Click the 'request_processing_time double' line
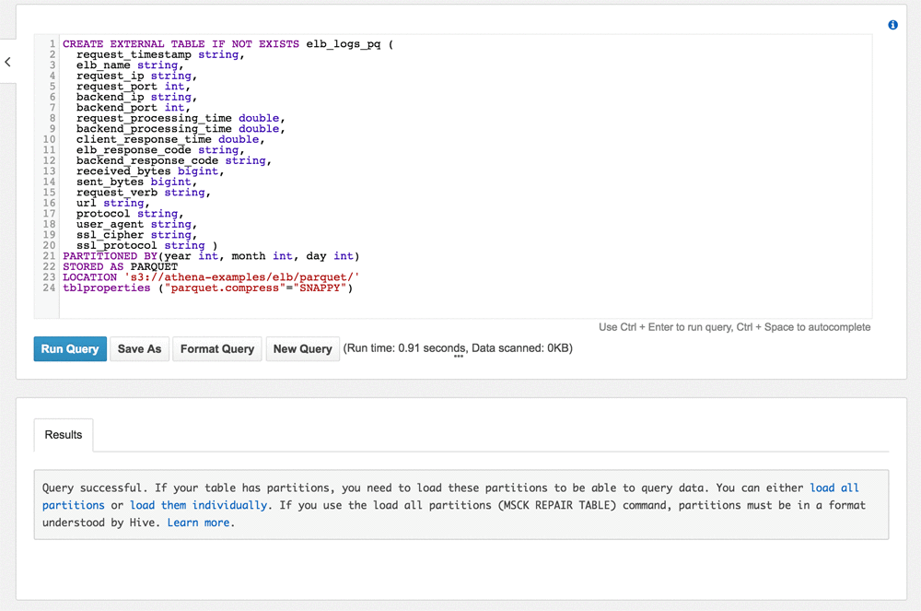Image resolution: width=921 pixels, height=611 pixels. coord(181,118)
